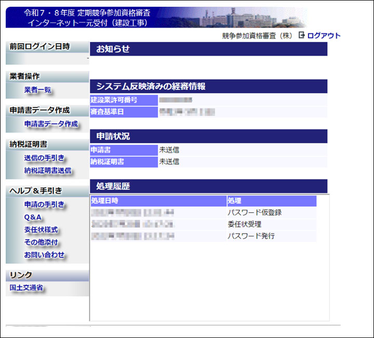Open the 送信の手引き guide link
374x338 pixels.
pos(44,158)
